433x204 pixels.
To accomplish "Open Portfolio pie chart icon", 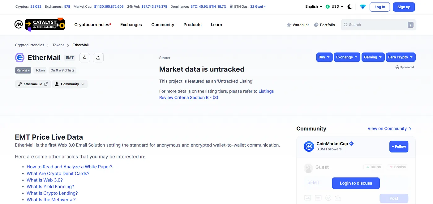I will click(316, 25).
